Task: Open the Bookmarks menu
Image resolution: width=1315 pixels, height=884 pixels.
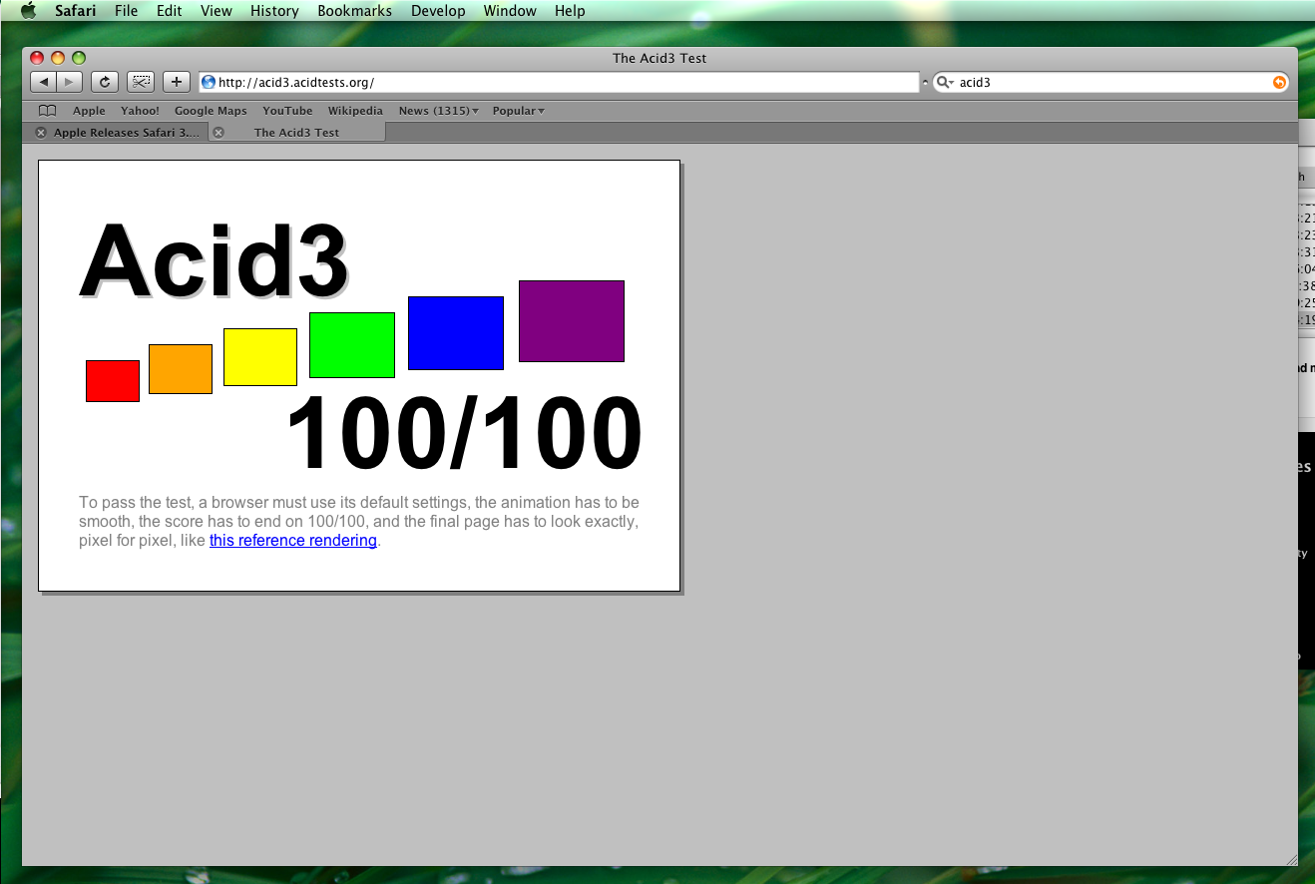Action: [354, 11]
